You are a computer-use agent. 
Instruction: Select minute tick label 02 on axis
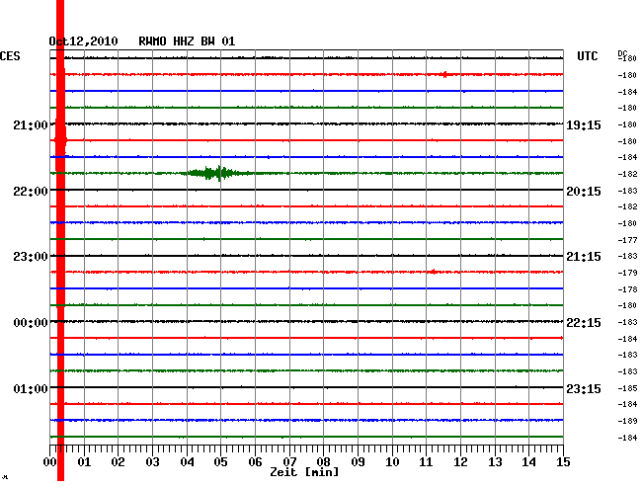(118, 462)
